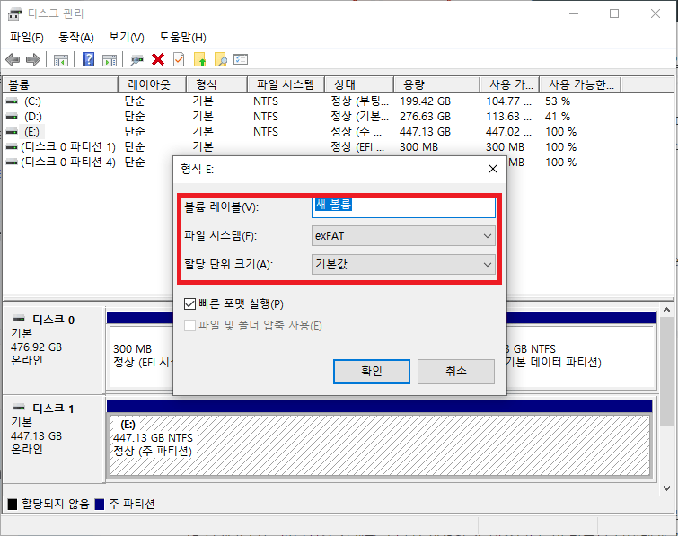Click the 476.92 GB label of 디스크 0
The height and width of the screenshot is (536, 678).
click(36, 347)
